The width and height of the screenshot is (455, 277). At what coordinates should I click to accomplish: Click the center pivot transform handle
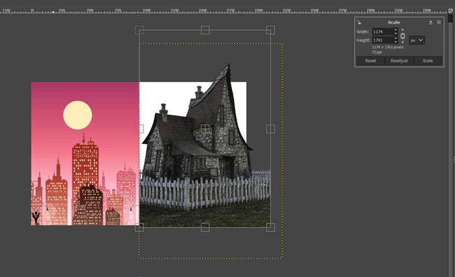pos(205,128)
